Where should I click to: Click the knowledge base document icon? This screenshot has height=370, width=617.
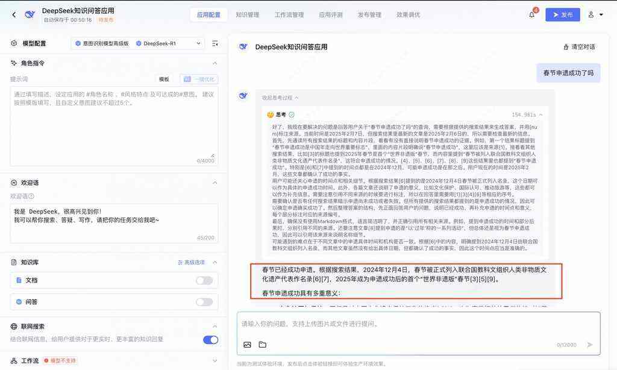point(14,262)
